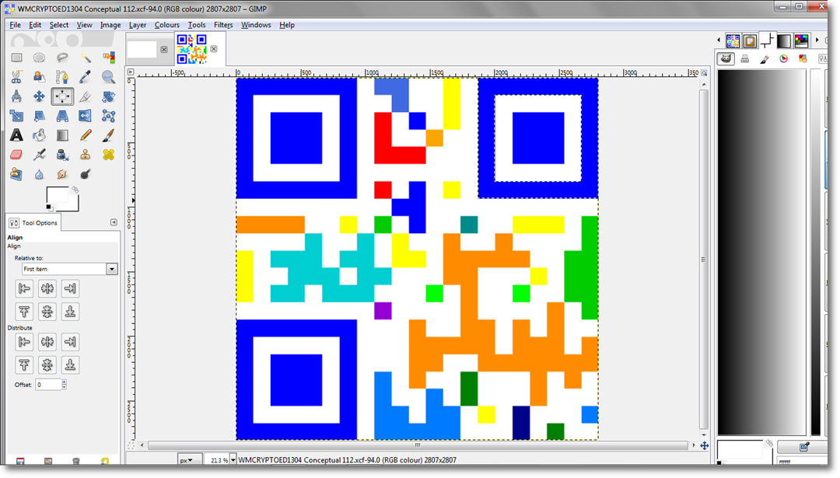Open the image menu triangle at ruler corner

[x=131, y=72]
